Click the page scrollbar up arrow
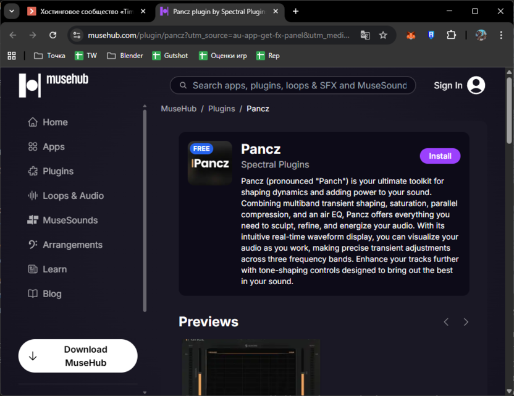 click(509, 72)
